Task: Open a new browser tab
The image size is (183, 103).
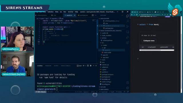Action: pyautogui.click(x=163, y=12)
